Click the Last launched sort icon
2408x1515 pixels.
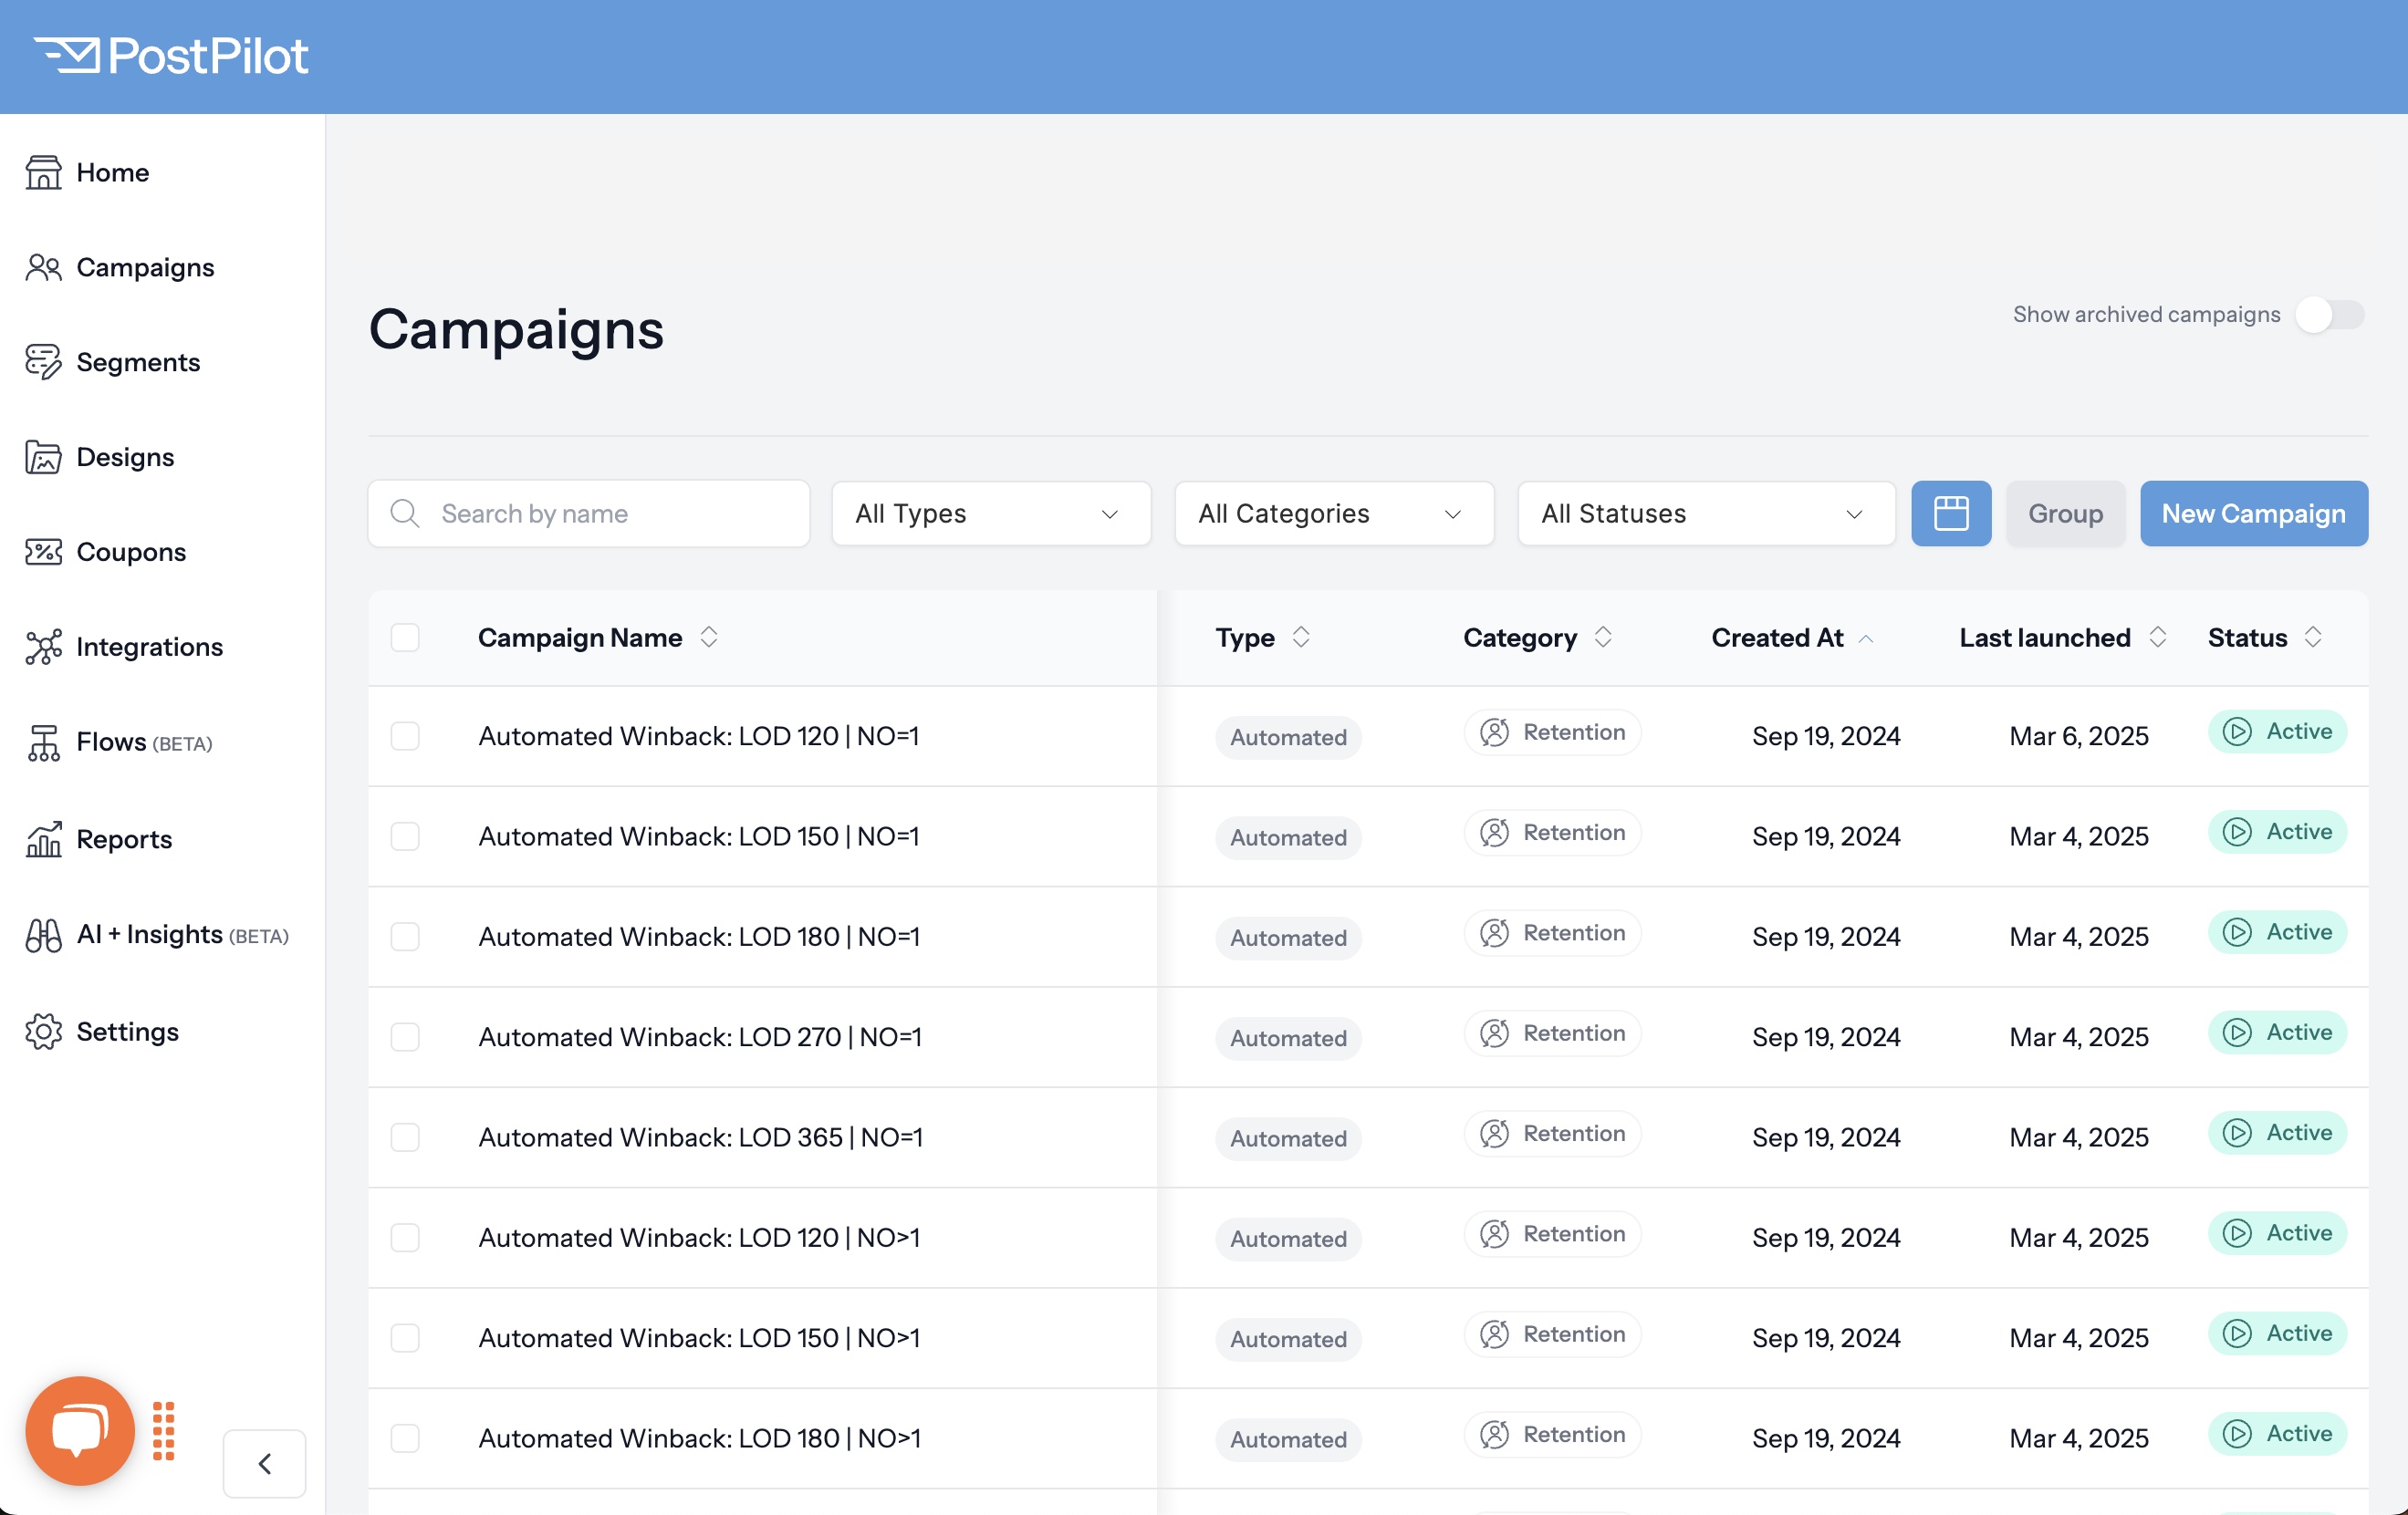click(x=2158, y=638)
